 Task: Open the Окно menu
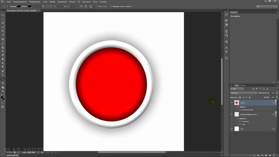tap(95, 2)
